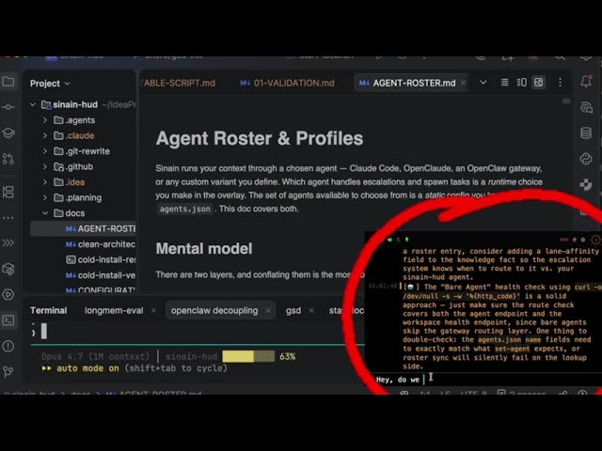Open the Database tool window icon

tap(586, 133)
